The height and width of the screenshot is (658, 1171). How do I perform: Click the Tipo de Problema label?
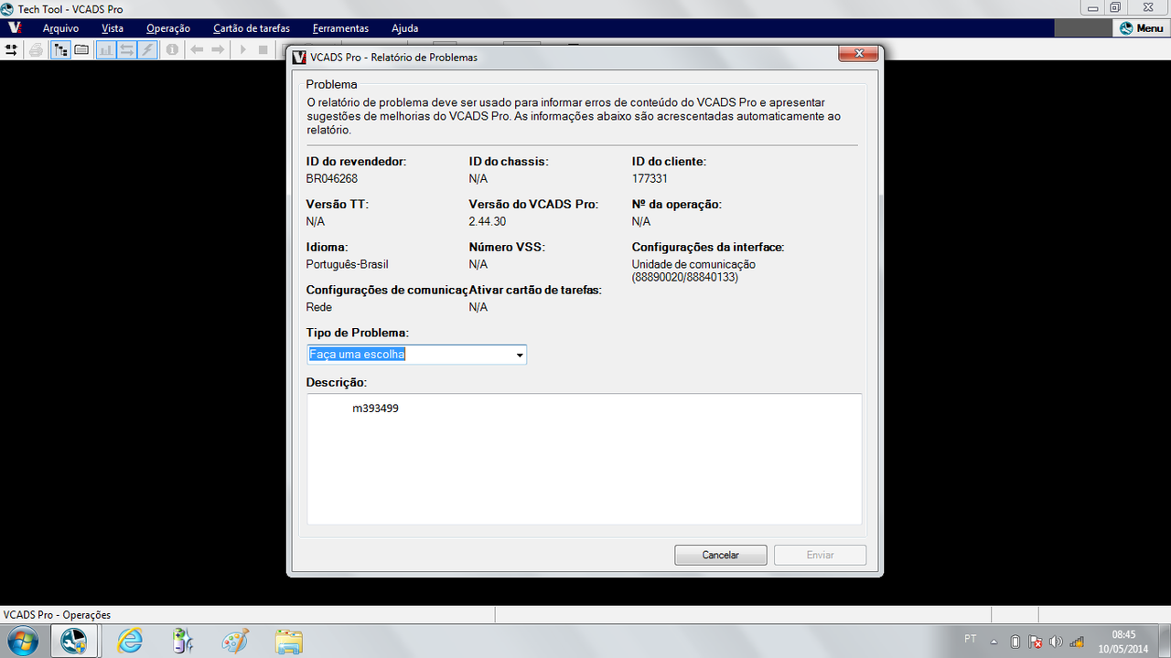click(x=357, y=333)
